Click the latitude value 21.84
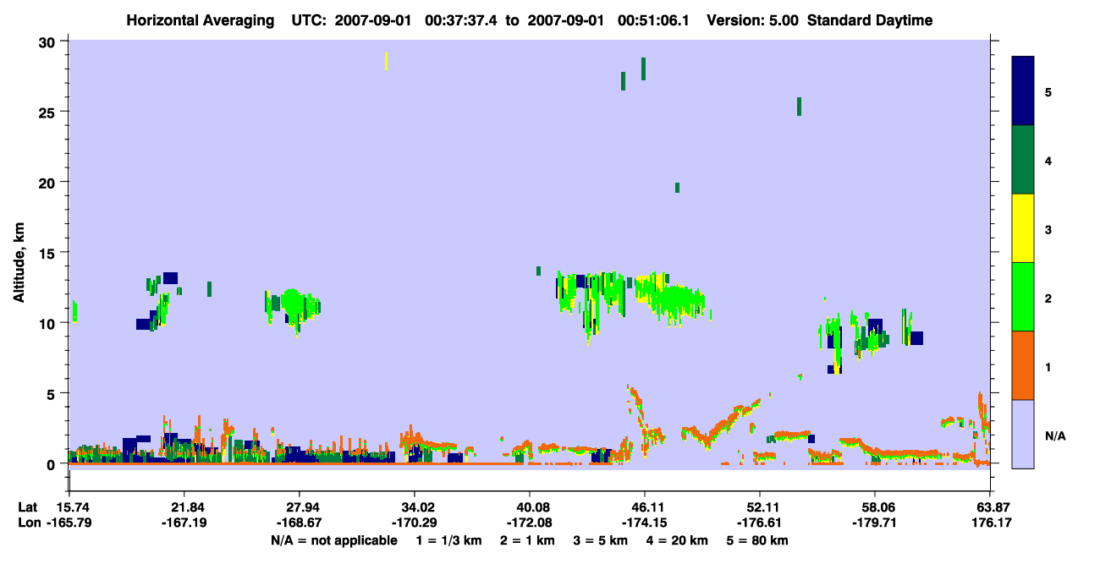 (x=184, y=507)
